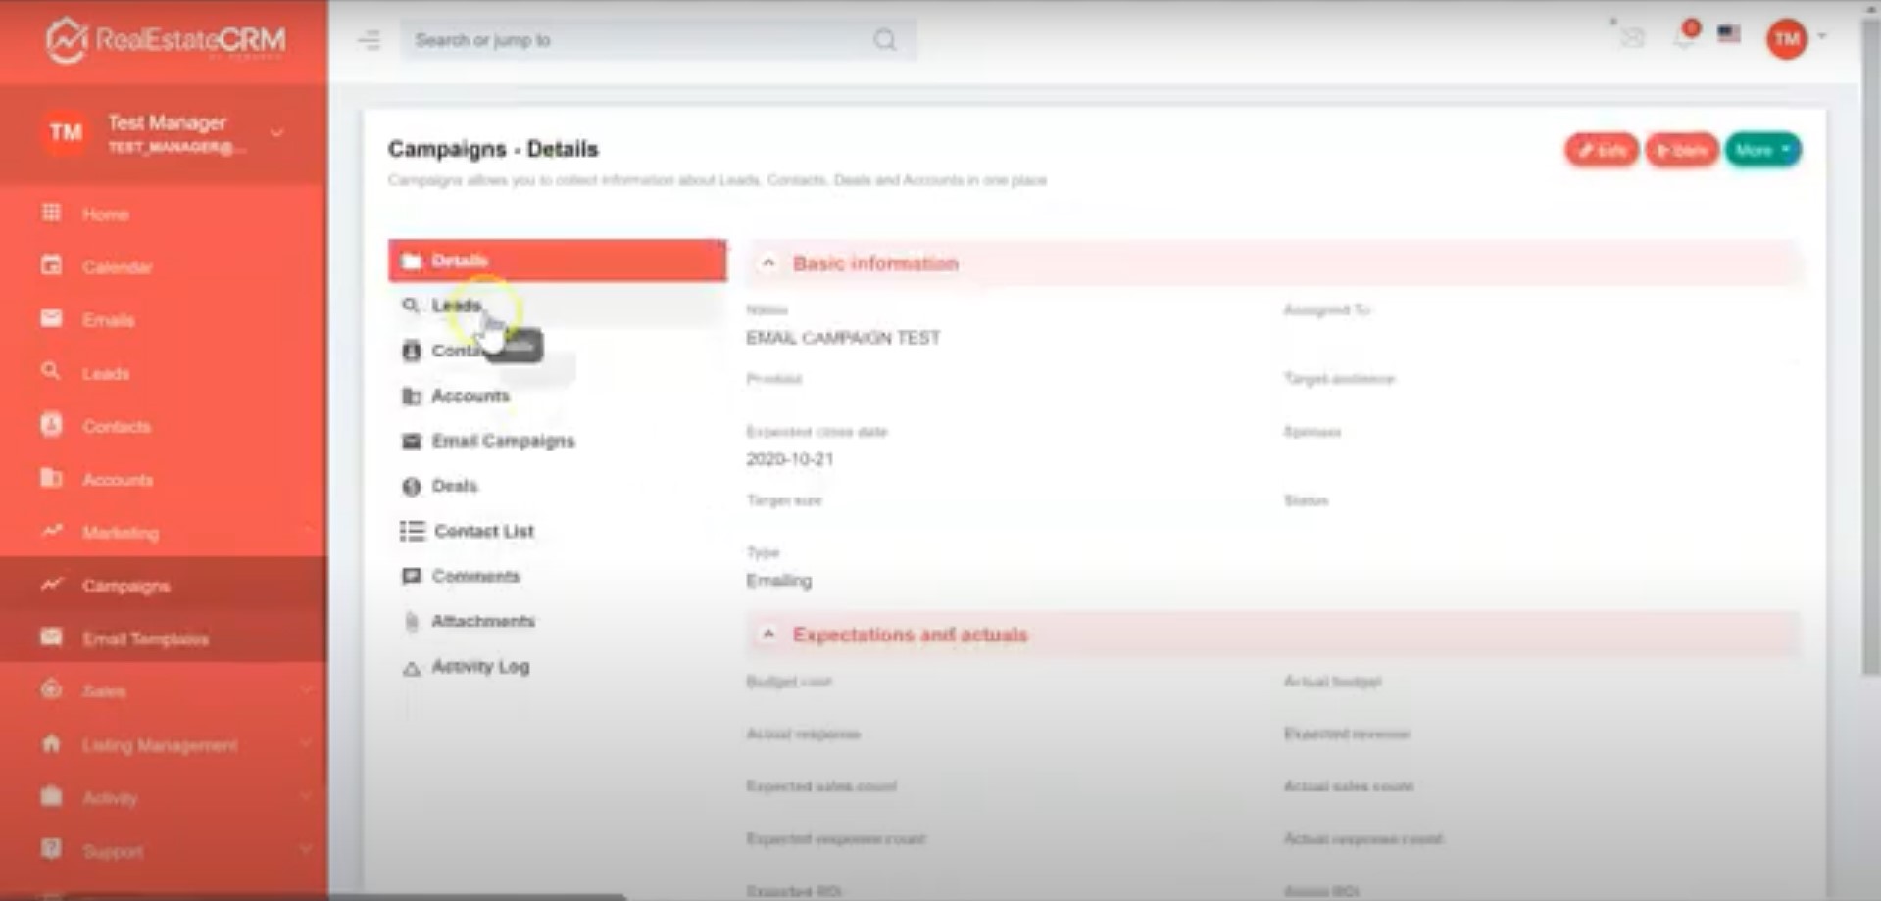Open Email Templates in the sidebar

[x=144, y=639]
